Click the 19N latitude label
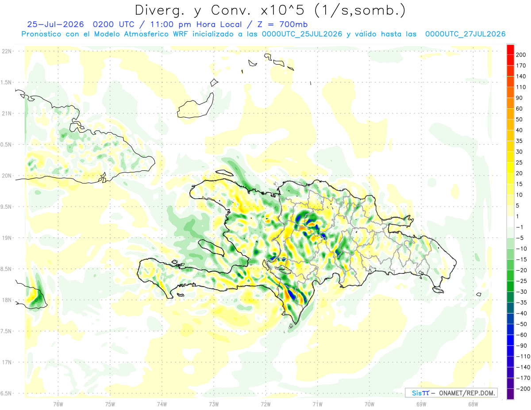 click(7, 238)
